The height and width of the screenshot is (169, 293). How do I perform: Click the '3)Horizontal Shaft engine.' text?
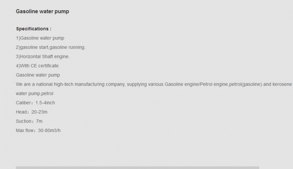click(x=43, y=57)
